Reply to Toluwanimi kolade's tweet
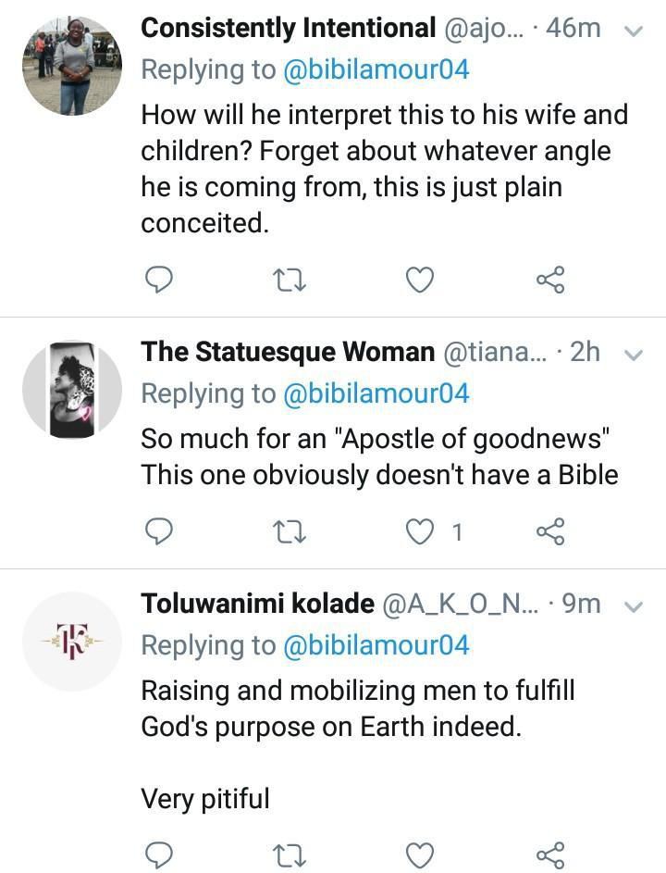The image size is (666, 873). 161,854
